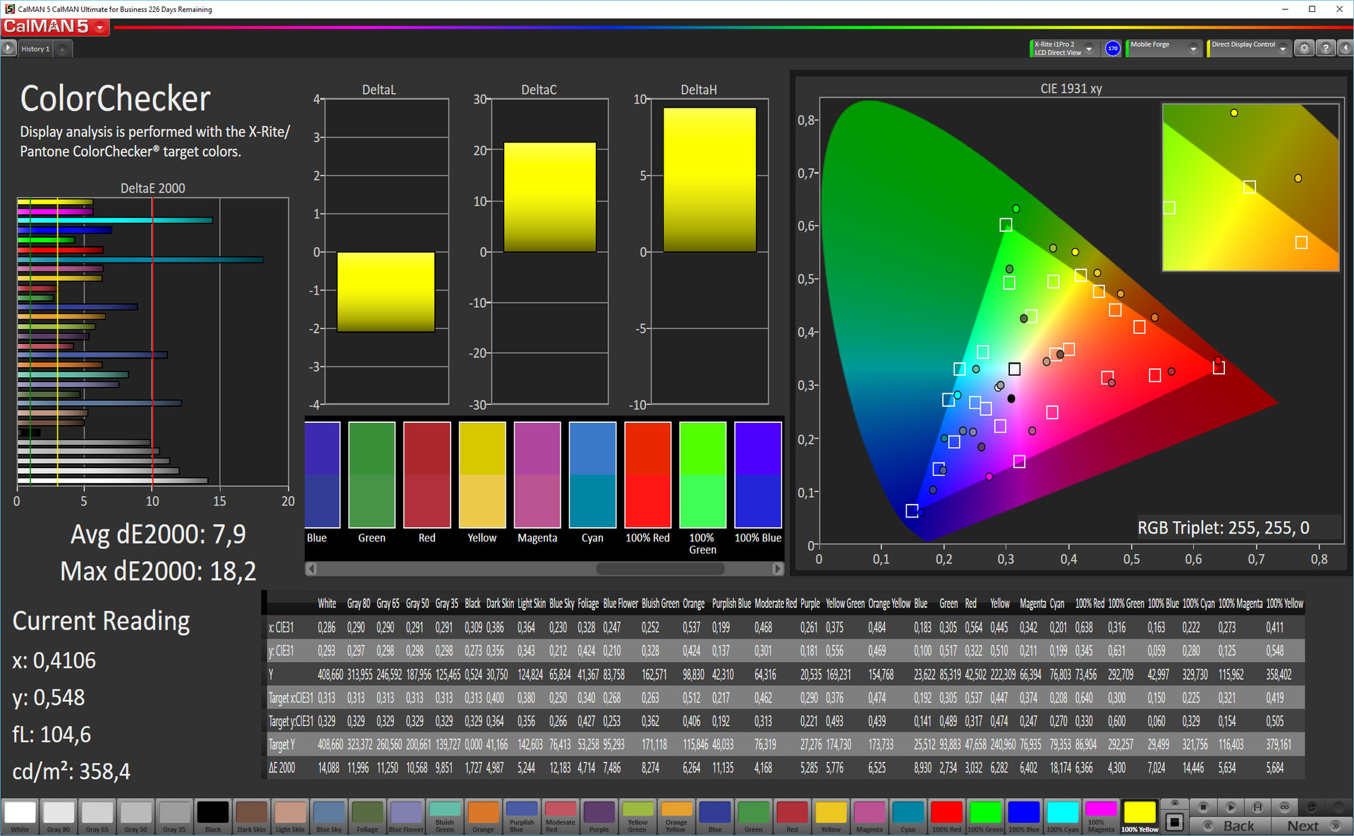
Task: Click the left panel play arrow toggle
Action: pyautogui.click(x=8, y=48)
